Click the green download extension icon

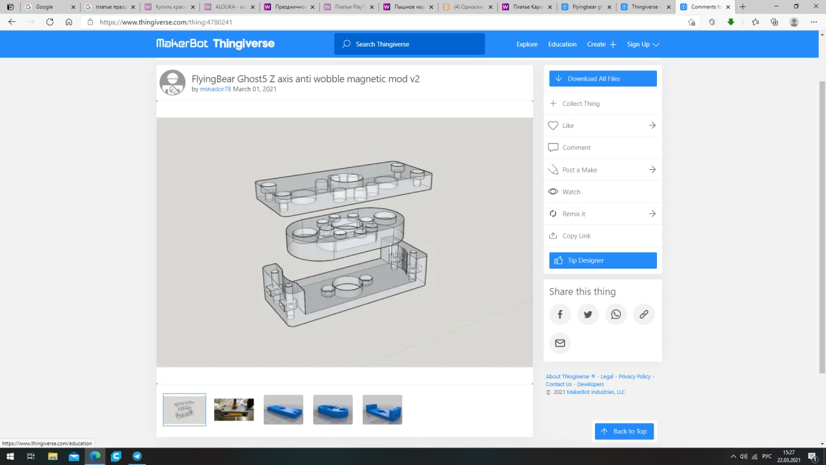click(730, 22)
